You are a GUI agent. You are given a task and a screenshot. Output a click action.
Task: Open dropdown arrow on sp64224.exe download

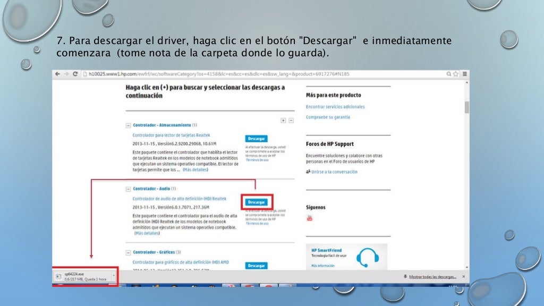click(x=114, y=276)
